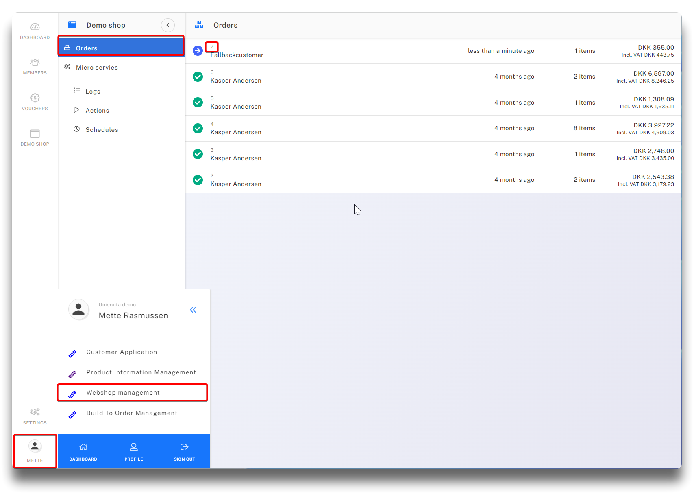This screenshot has height=494, width=694.
Task: Open Schedules under Micro servies
Action: pos(102,130)
